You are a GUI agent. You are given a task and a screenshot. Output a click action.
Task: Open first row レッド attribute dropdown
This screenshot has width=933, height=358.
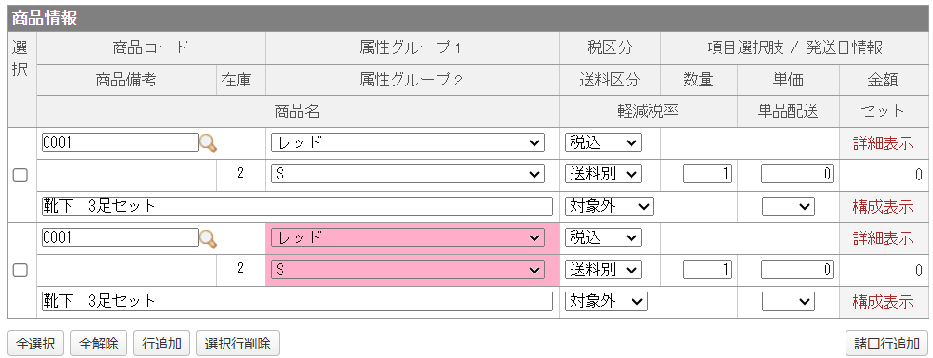[408, 142]
